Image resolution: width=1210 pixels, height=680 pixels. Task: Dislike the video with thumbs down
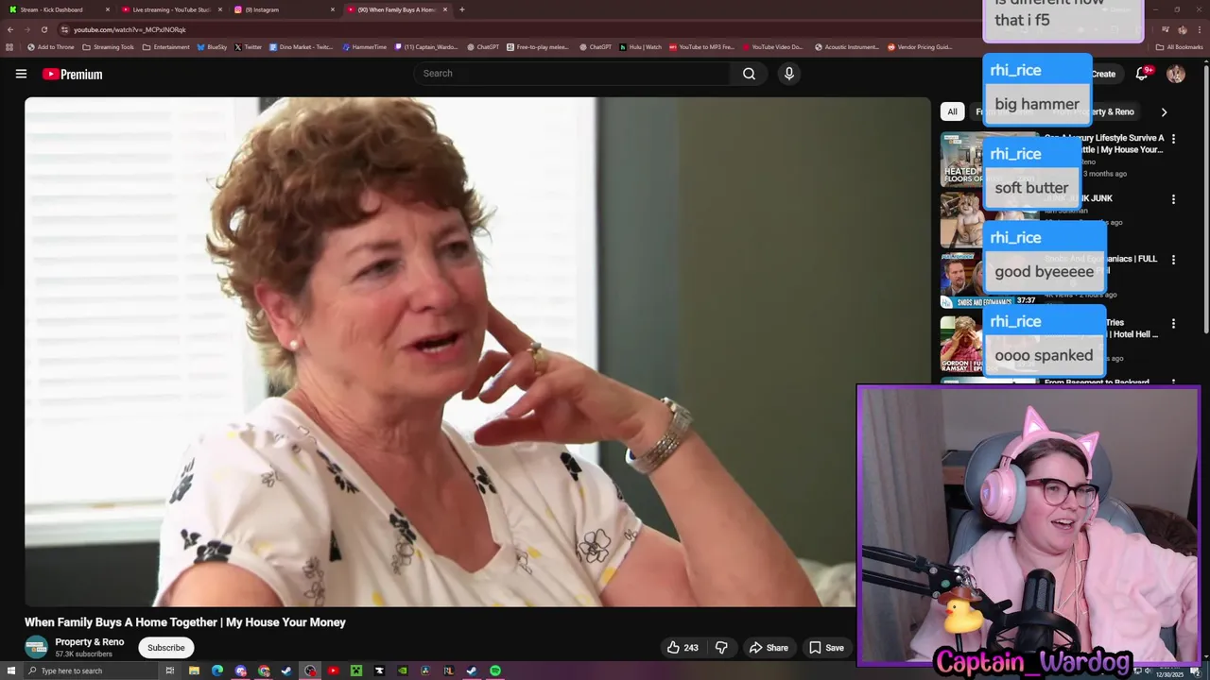[x=721, y=648]
